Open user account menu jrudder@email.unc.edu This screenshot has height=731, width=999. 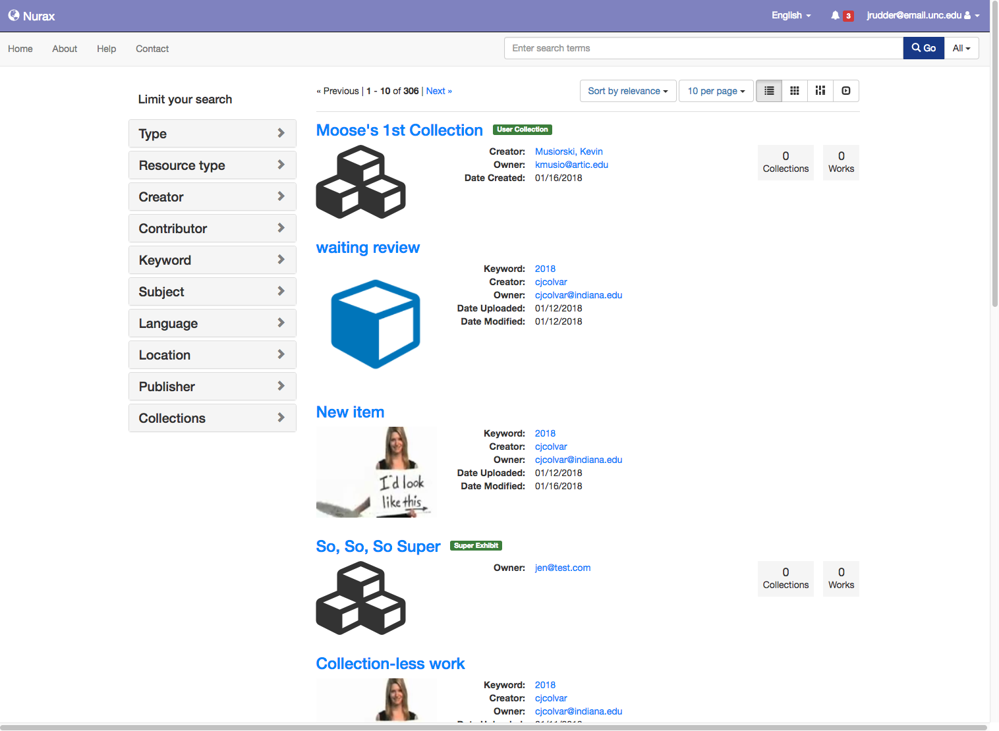click(923, 15)
